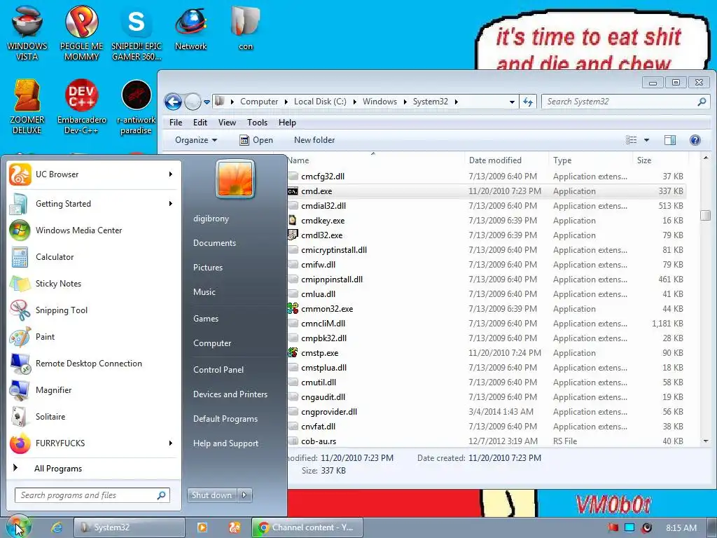
Task: Open the address bar history dropdown
Action: [x=512, y=102]
